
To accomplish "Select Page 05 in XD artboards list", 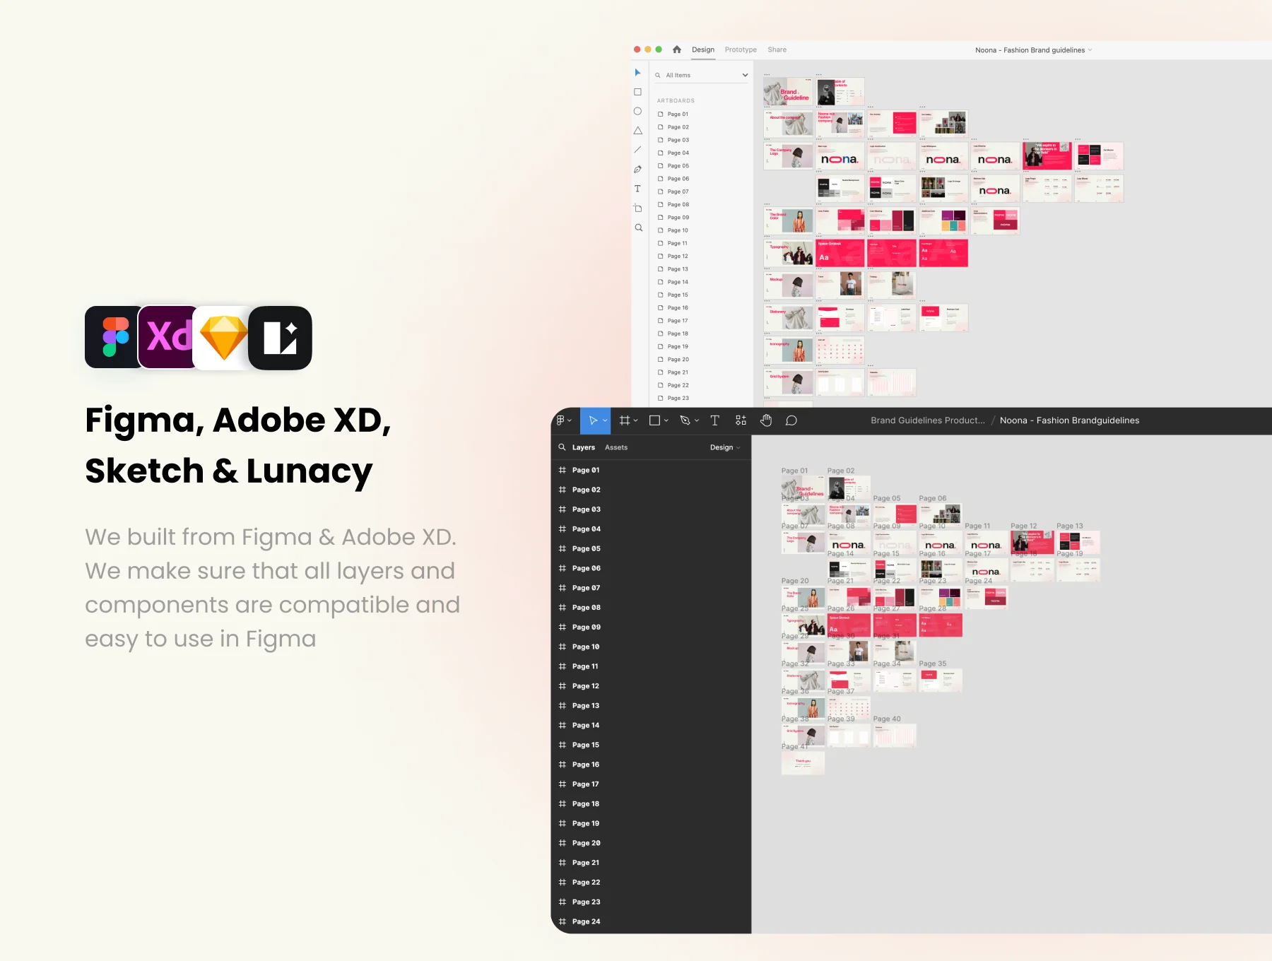I will (673, 166).
